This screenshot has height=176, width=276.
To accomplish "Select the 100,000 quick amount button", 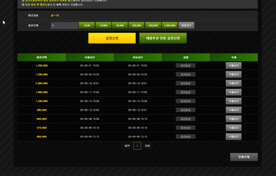I will [x=137, y=25].
